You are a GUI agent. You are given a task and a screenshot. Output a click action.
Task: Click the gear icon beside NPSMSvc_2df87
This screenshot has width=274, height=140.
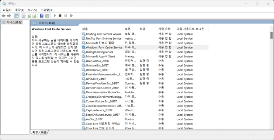click(x=84, y=79)
